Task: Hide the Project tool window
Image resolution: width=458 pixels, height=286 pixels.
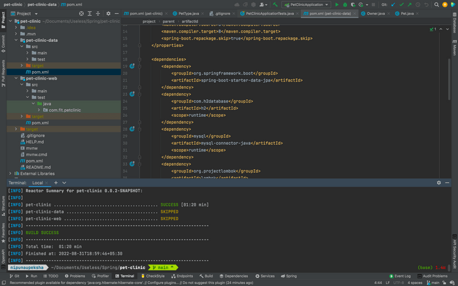Action: [x=116, y=14]
